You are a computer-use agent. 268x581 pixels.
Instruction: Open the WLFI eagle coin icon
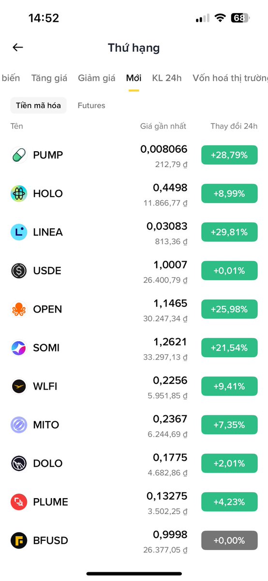(x=19, y=386)
